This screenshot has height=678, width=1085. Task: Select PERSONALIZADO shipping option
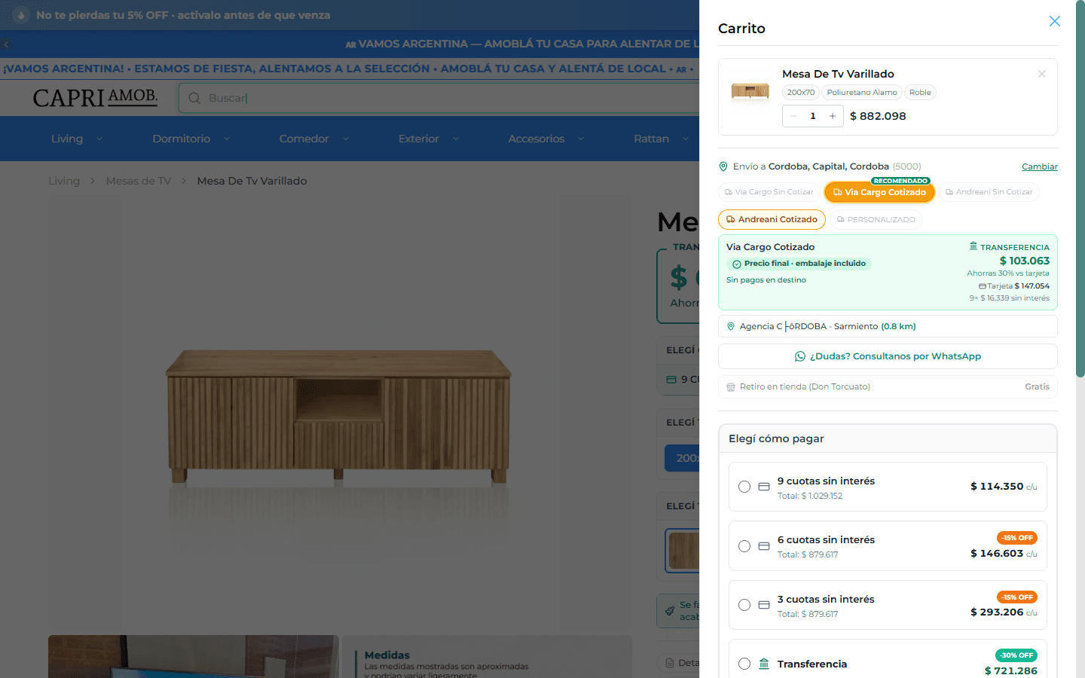click(876, 219)
